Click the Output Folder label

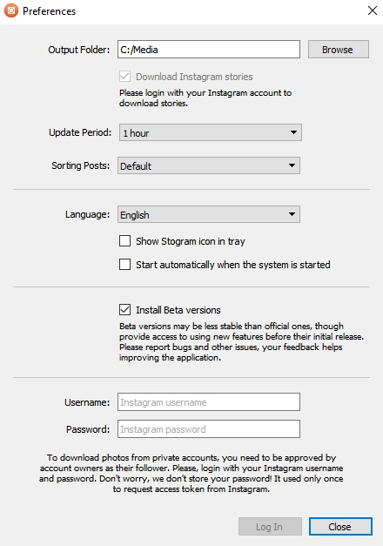click(x=78, y=50)
